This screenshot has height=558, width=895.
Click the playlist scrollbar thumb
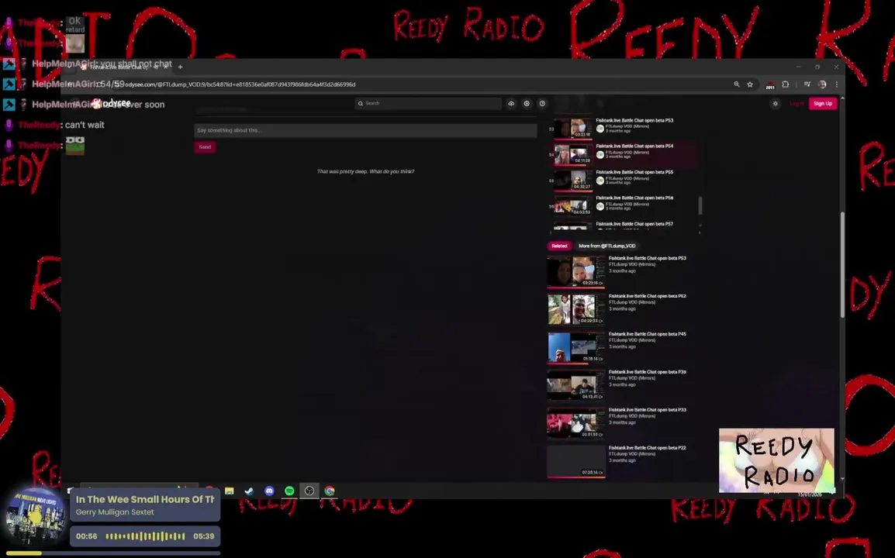click(x=700, y=205)
